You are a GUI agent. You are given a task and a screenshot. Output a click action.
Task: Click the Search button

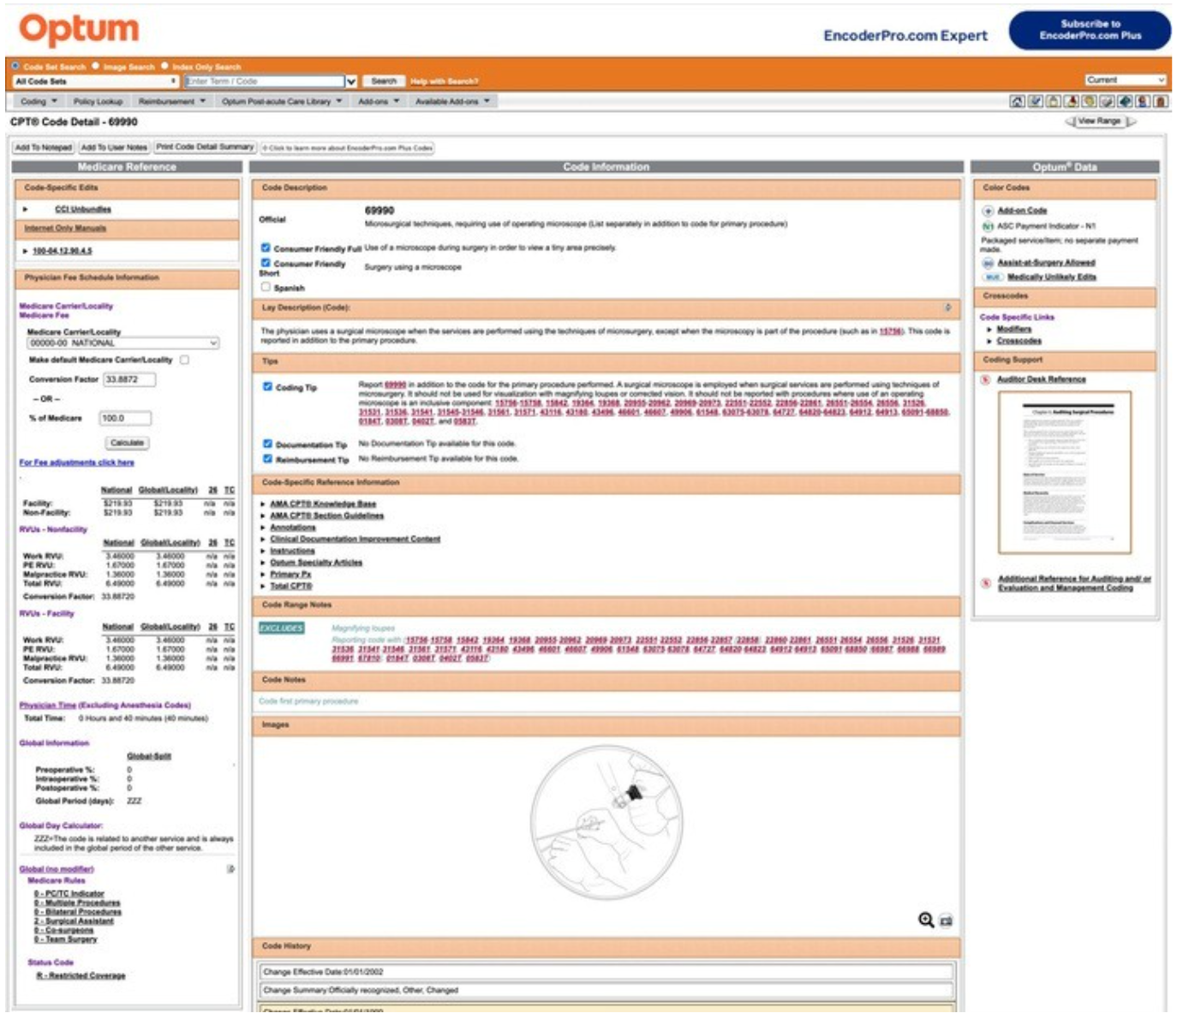384,81
